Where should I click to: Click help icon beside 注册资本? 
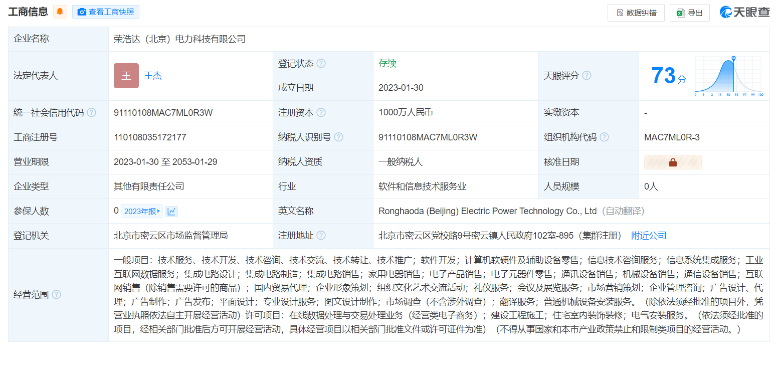(321, 113)
